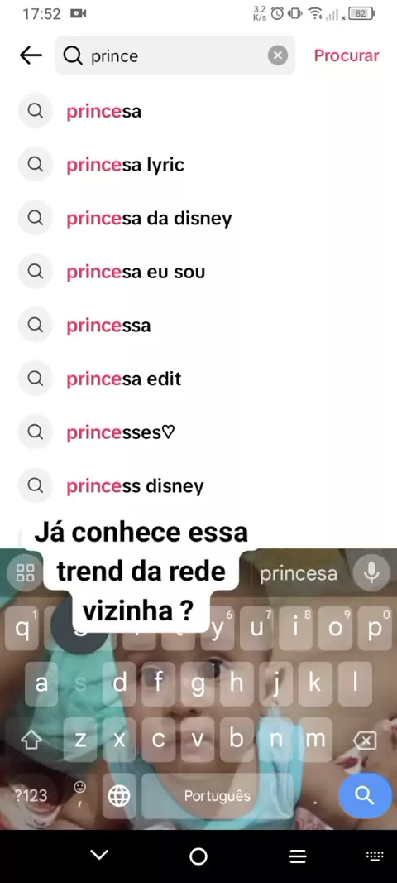Tap the keyboard backspace key
Screen dimensions: 397x883
click(x=365, y=740)
